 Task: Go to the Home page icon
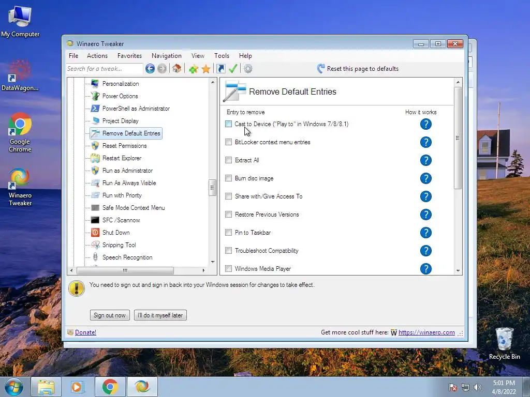click(176, 69)
